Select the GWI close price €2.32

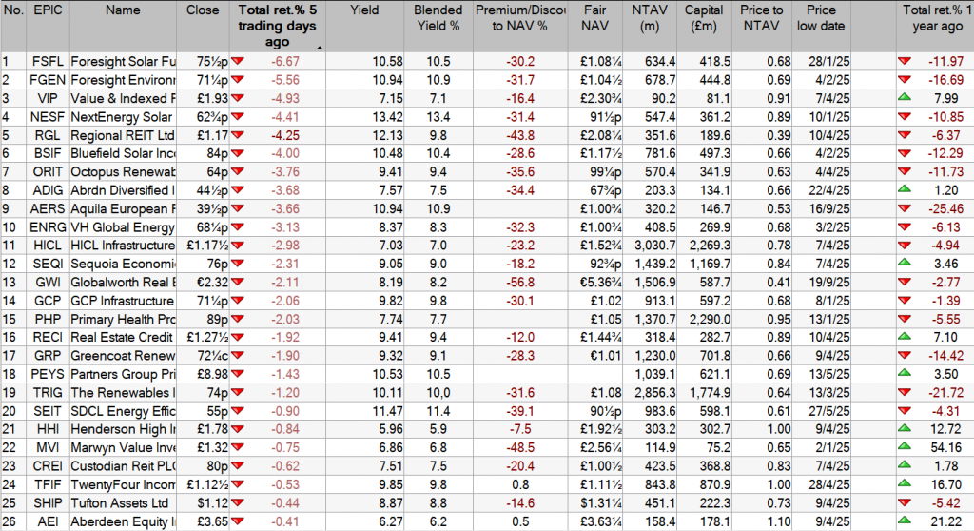203,283
